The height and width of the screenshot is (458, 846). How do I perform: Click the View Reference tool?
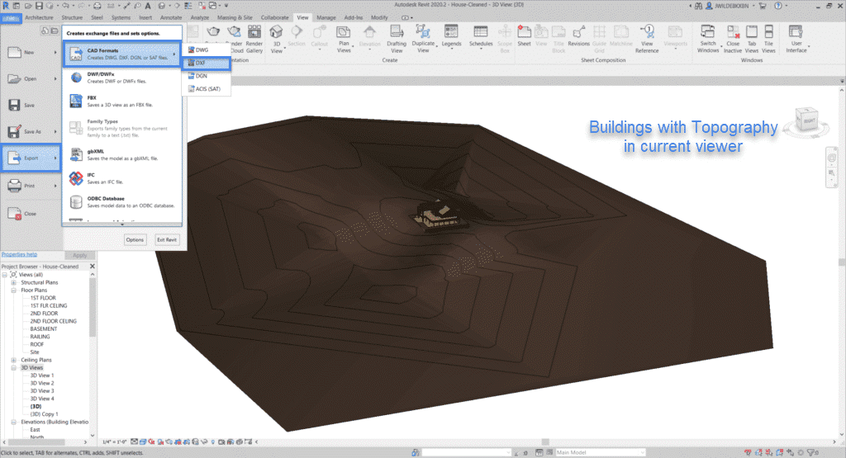[647, 40]
